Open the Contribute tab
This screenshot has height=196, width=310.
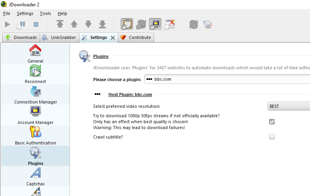(136, 37)
